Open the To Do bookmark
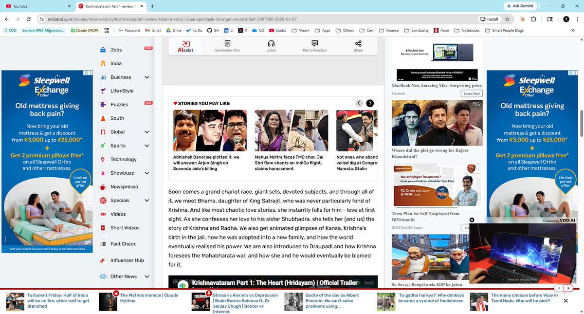The height and width of the screenshot is (314, 584). (x=193, y=30)
